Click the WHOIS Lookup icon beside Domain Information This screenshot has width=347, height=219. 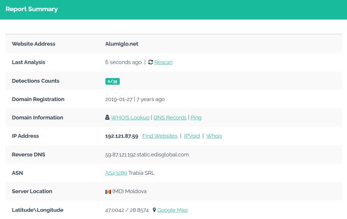pyautogui.click(x=107, y=118)
